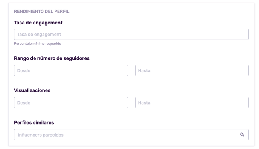Focus the Influencers parecidos search box
The height and width of the screenshot is (149, 259).
(x=131, y=135)
